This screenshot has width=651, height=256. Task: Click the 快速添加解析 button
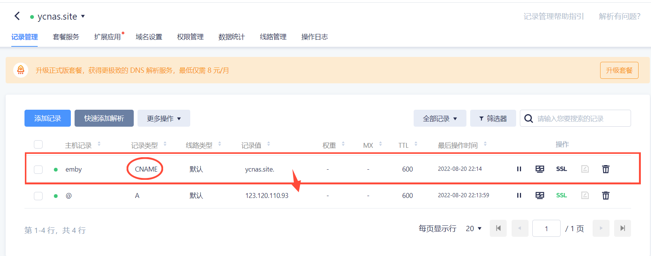coord(104,118)
